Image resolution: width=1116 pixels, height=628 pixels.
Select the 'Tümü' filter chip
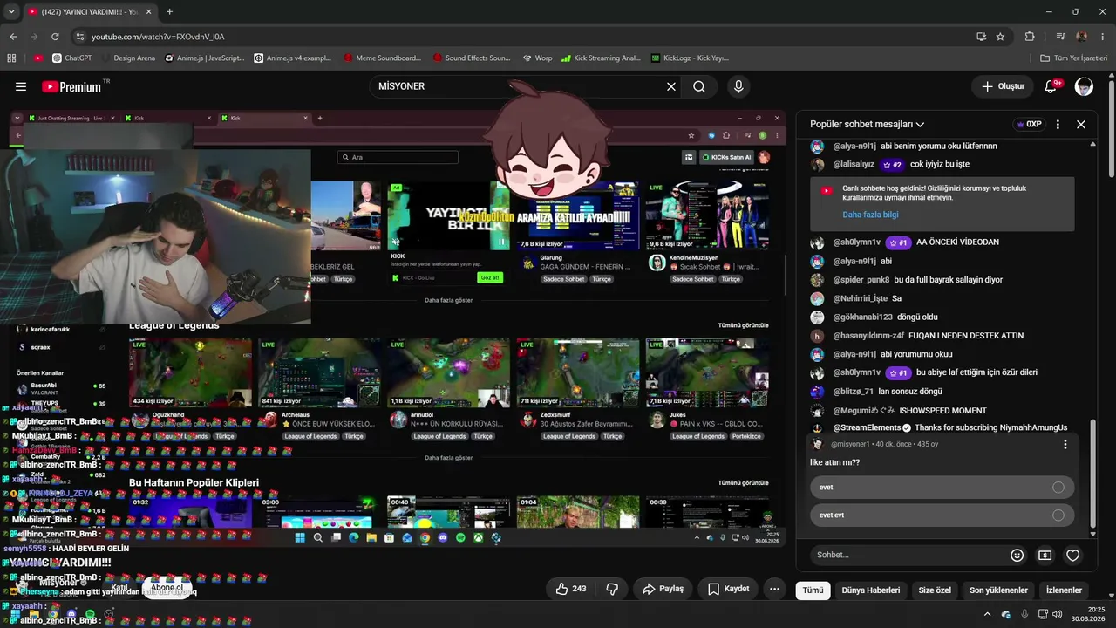pyautogui.click(x=813, y=590)
